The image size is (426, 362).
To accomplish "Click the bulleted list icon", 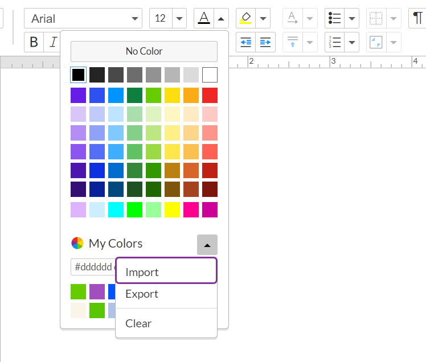I will (x=334, y=18).
